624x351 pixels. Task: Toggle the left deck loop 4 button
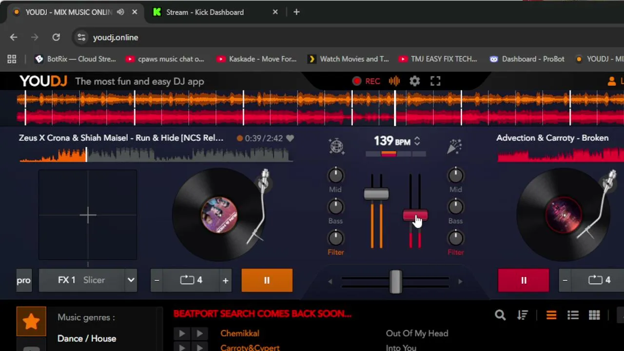point(191,280)
